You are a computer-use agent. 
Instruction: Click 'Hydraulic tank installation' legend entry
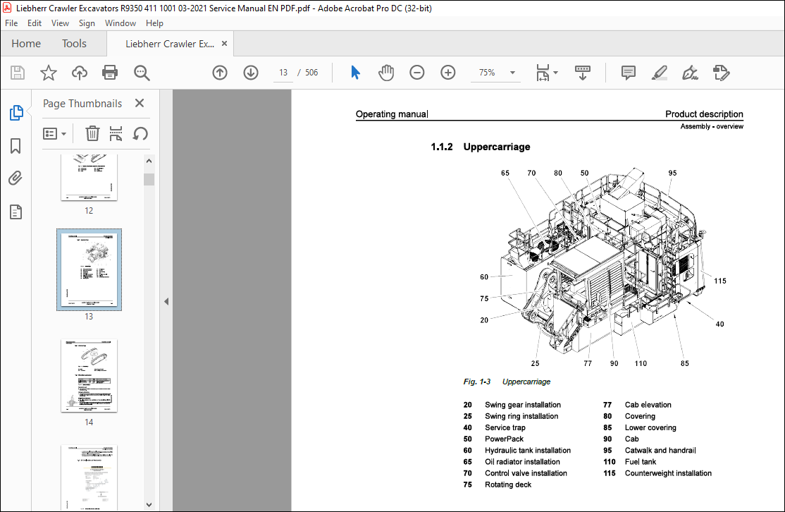(x=528, y=451)
